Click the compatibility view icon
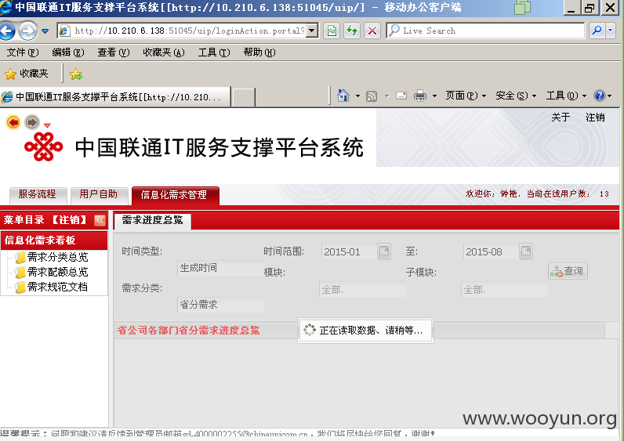 [332, 31]
